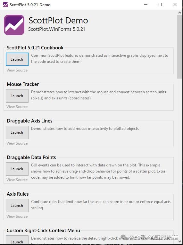Launch the Draggable Axis Lines demo

(x=17, y=132)
